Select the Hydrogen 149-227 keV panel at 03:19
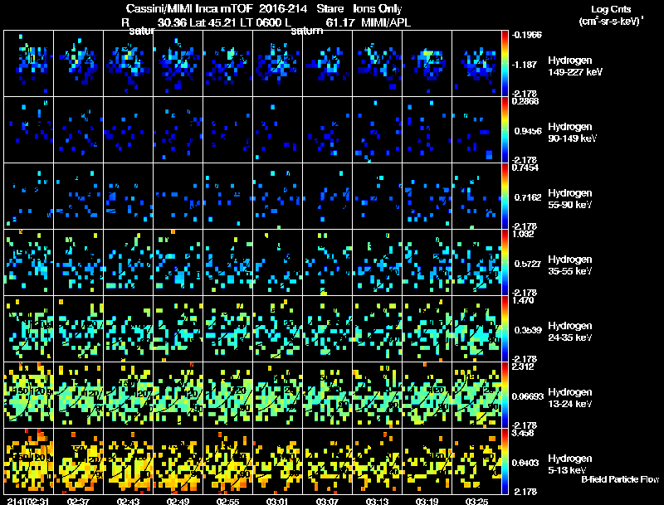 (427, 64)
